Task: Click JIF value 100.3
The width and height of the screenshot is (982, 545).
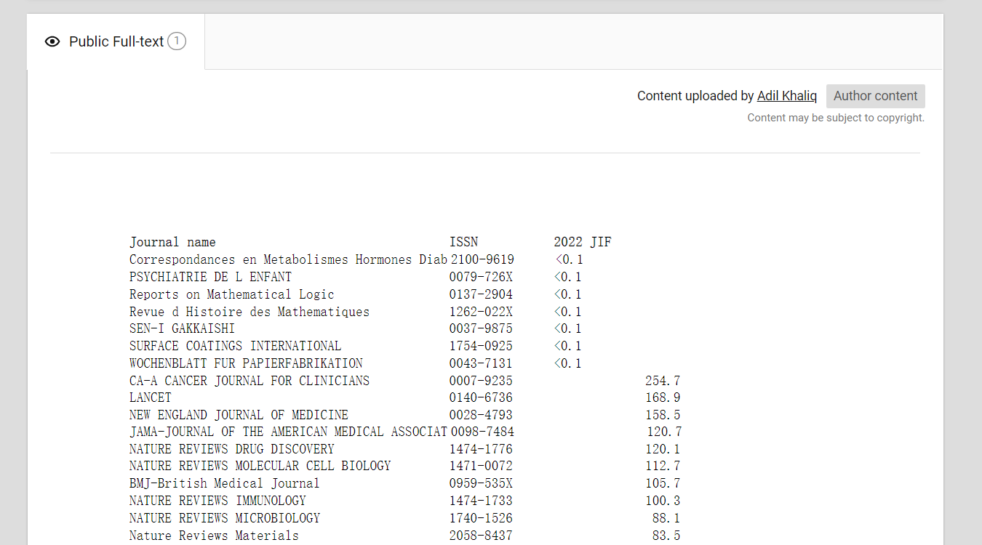Action: (x=663, y=501)
